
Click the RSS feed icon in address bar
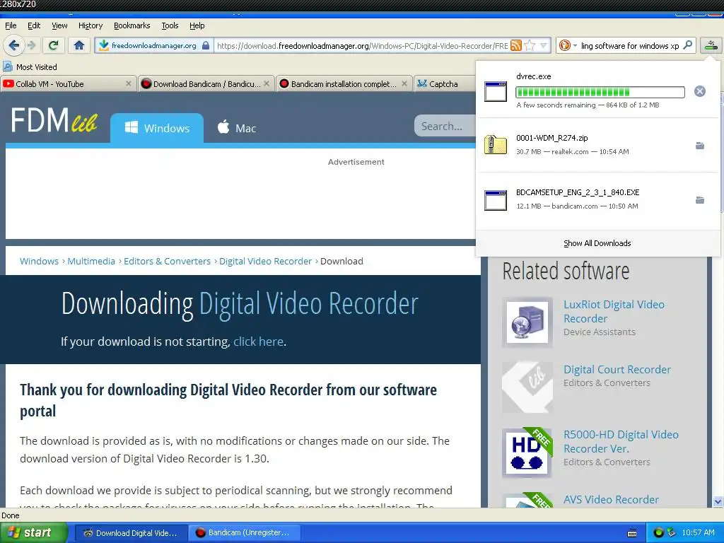[x=516, y=45]
